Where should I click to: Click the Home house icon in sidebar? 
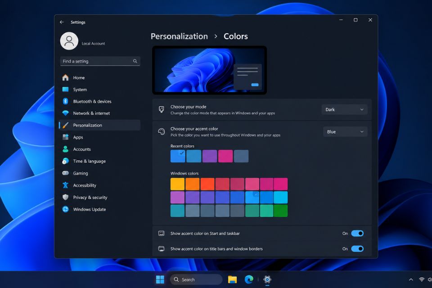tap(65, 77)
